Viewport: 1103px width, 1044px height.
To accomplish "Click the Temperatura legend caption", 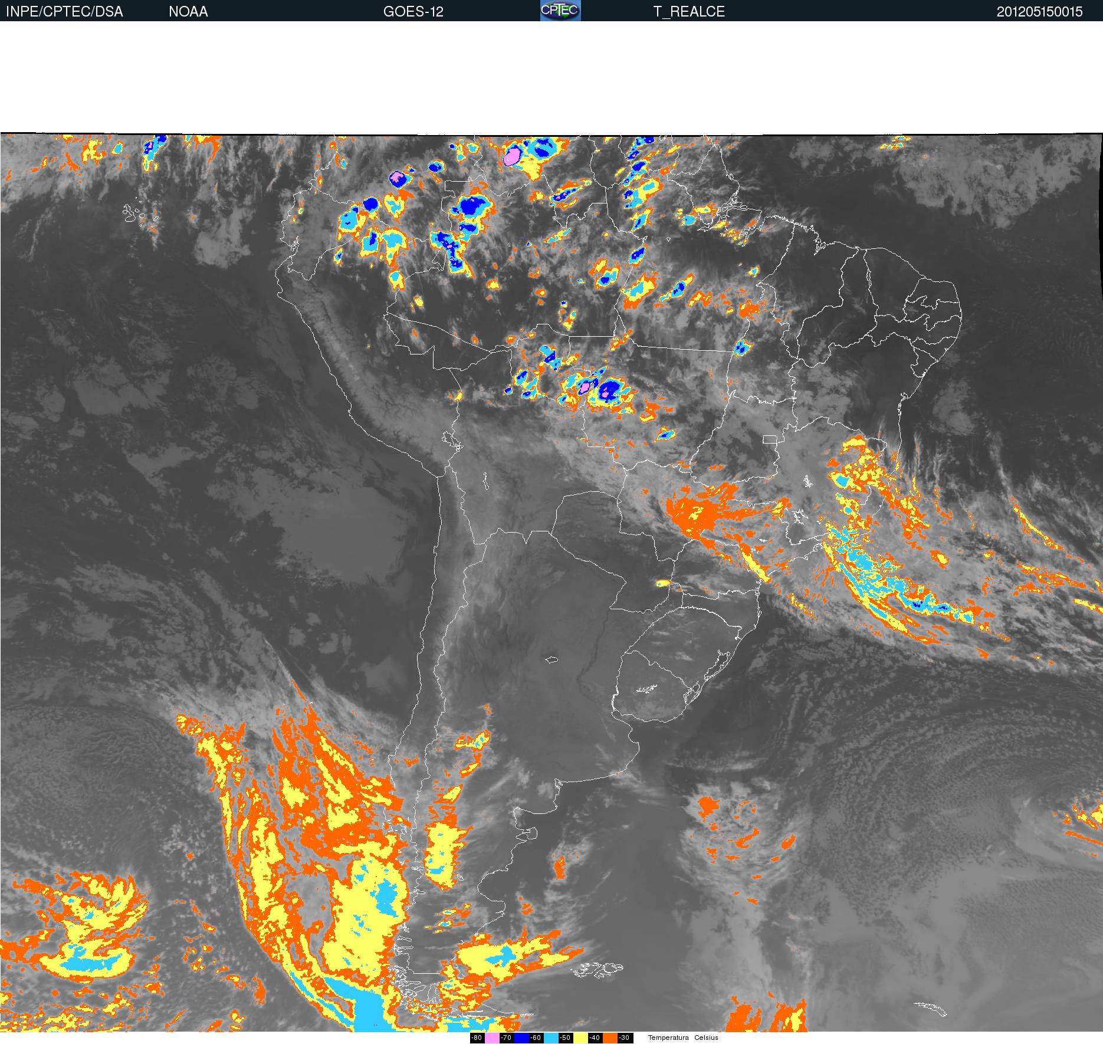I will 668,1038.
